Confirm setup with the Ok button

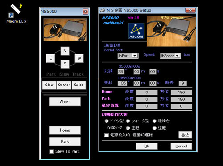click(x=147, y=146)
